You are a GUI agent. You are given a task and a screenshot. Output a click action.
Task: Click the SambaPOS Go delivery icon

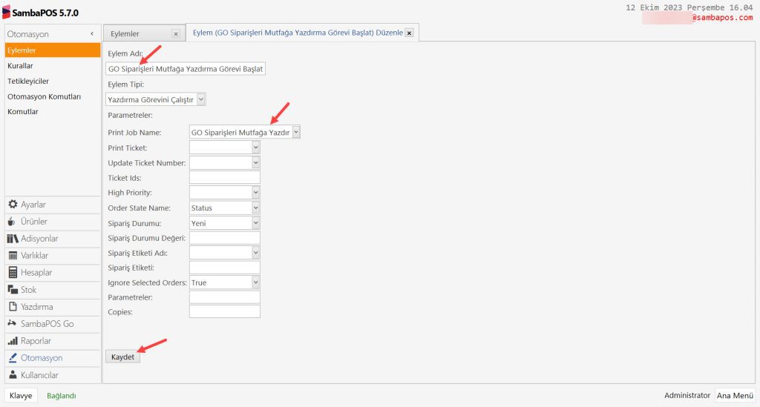(x=12, y=323)
